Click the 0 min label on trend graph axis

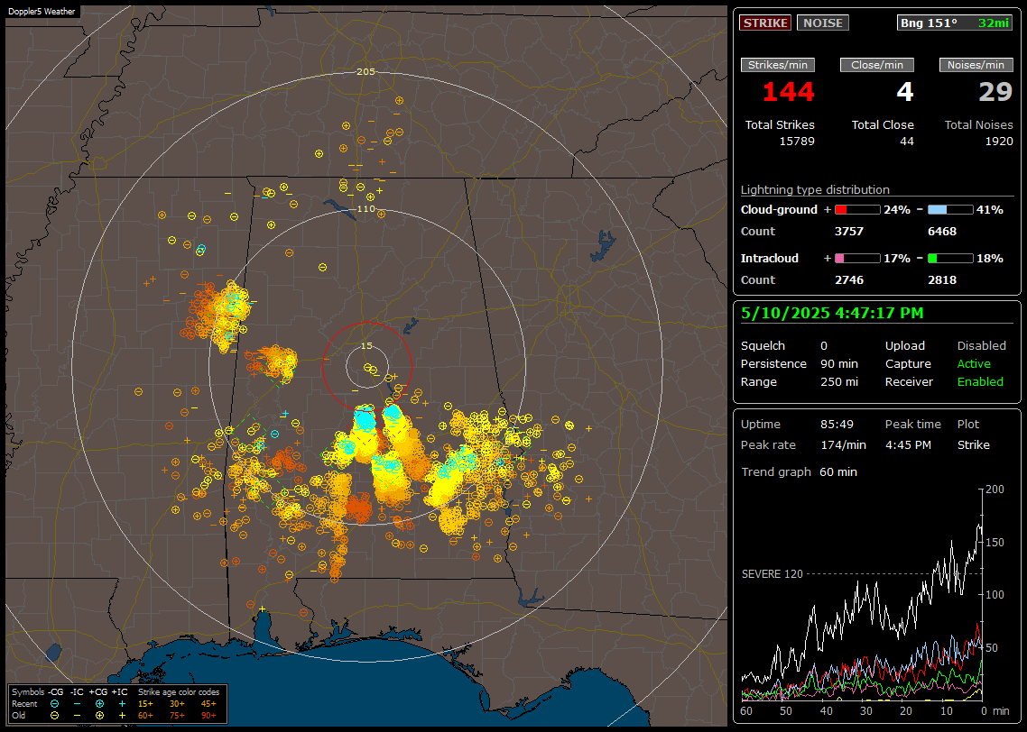click(995, 711)
